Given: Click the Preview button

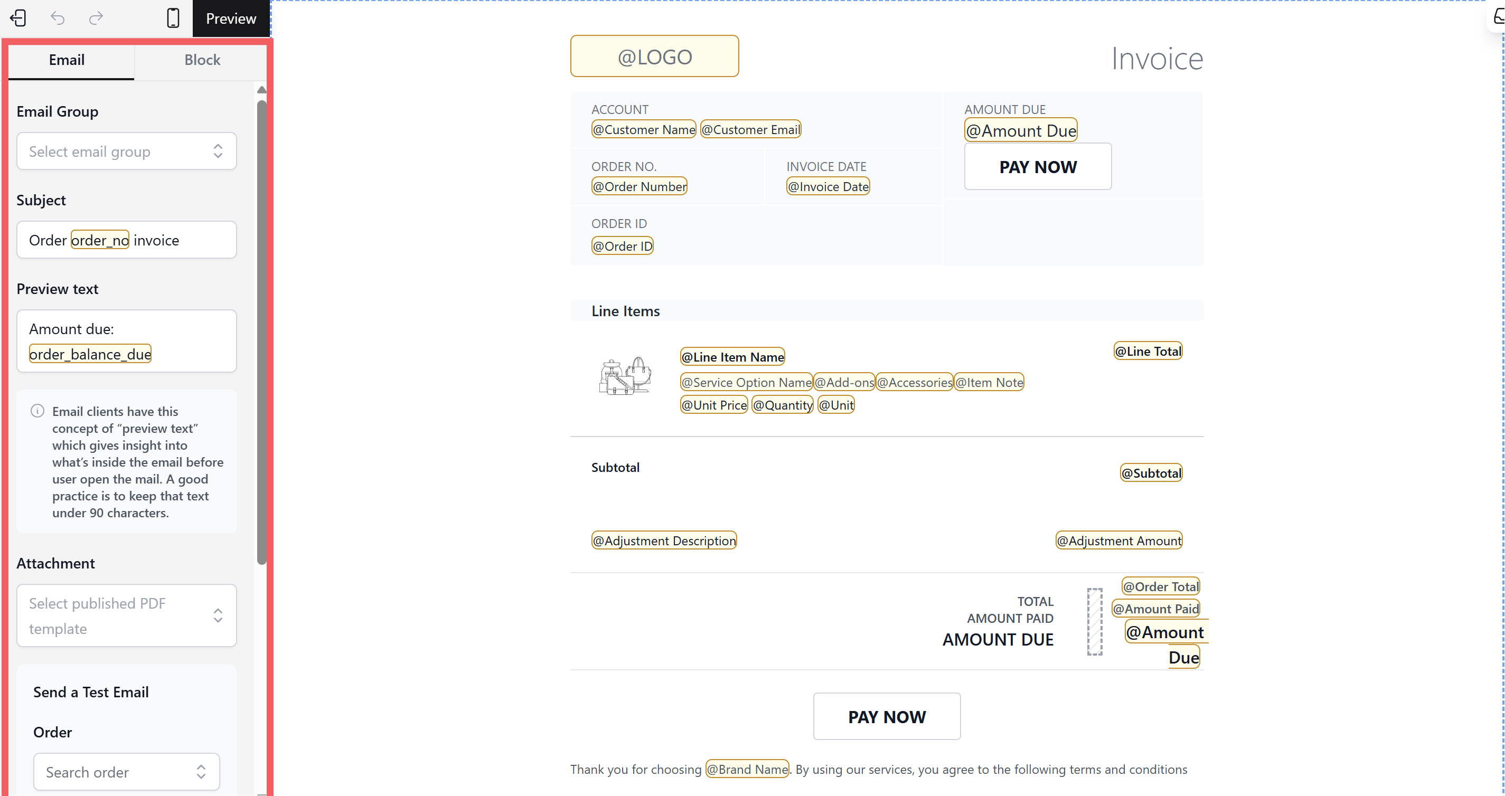Looking at the screenshot, I should (231, 18).
